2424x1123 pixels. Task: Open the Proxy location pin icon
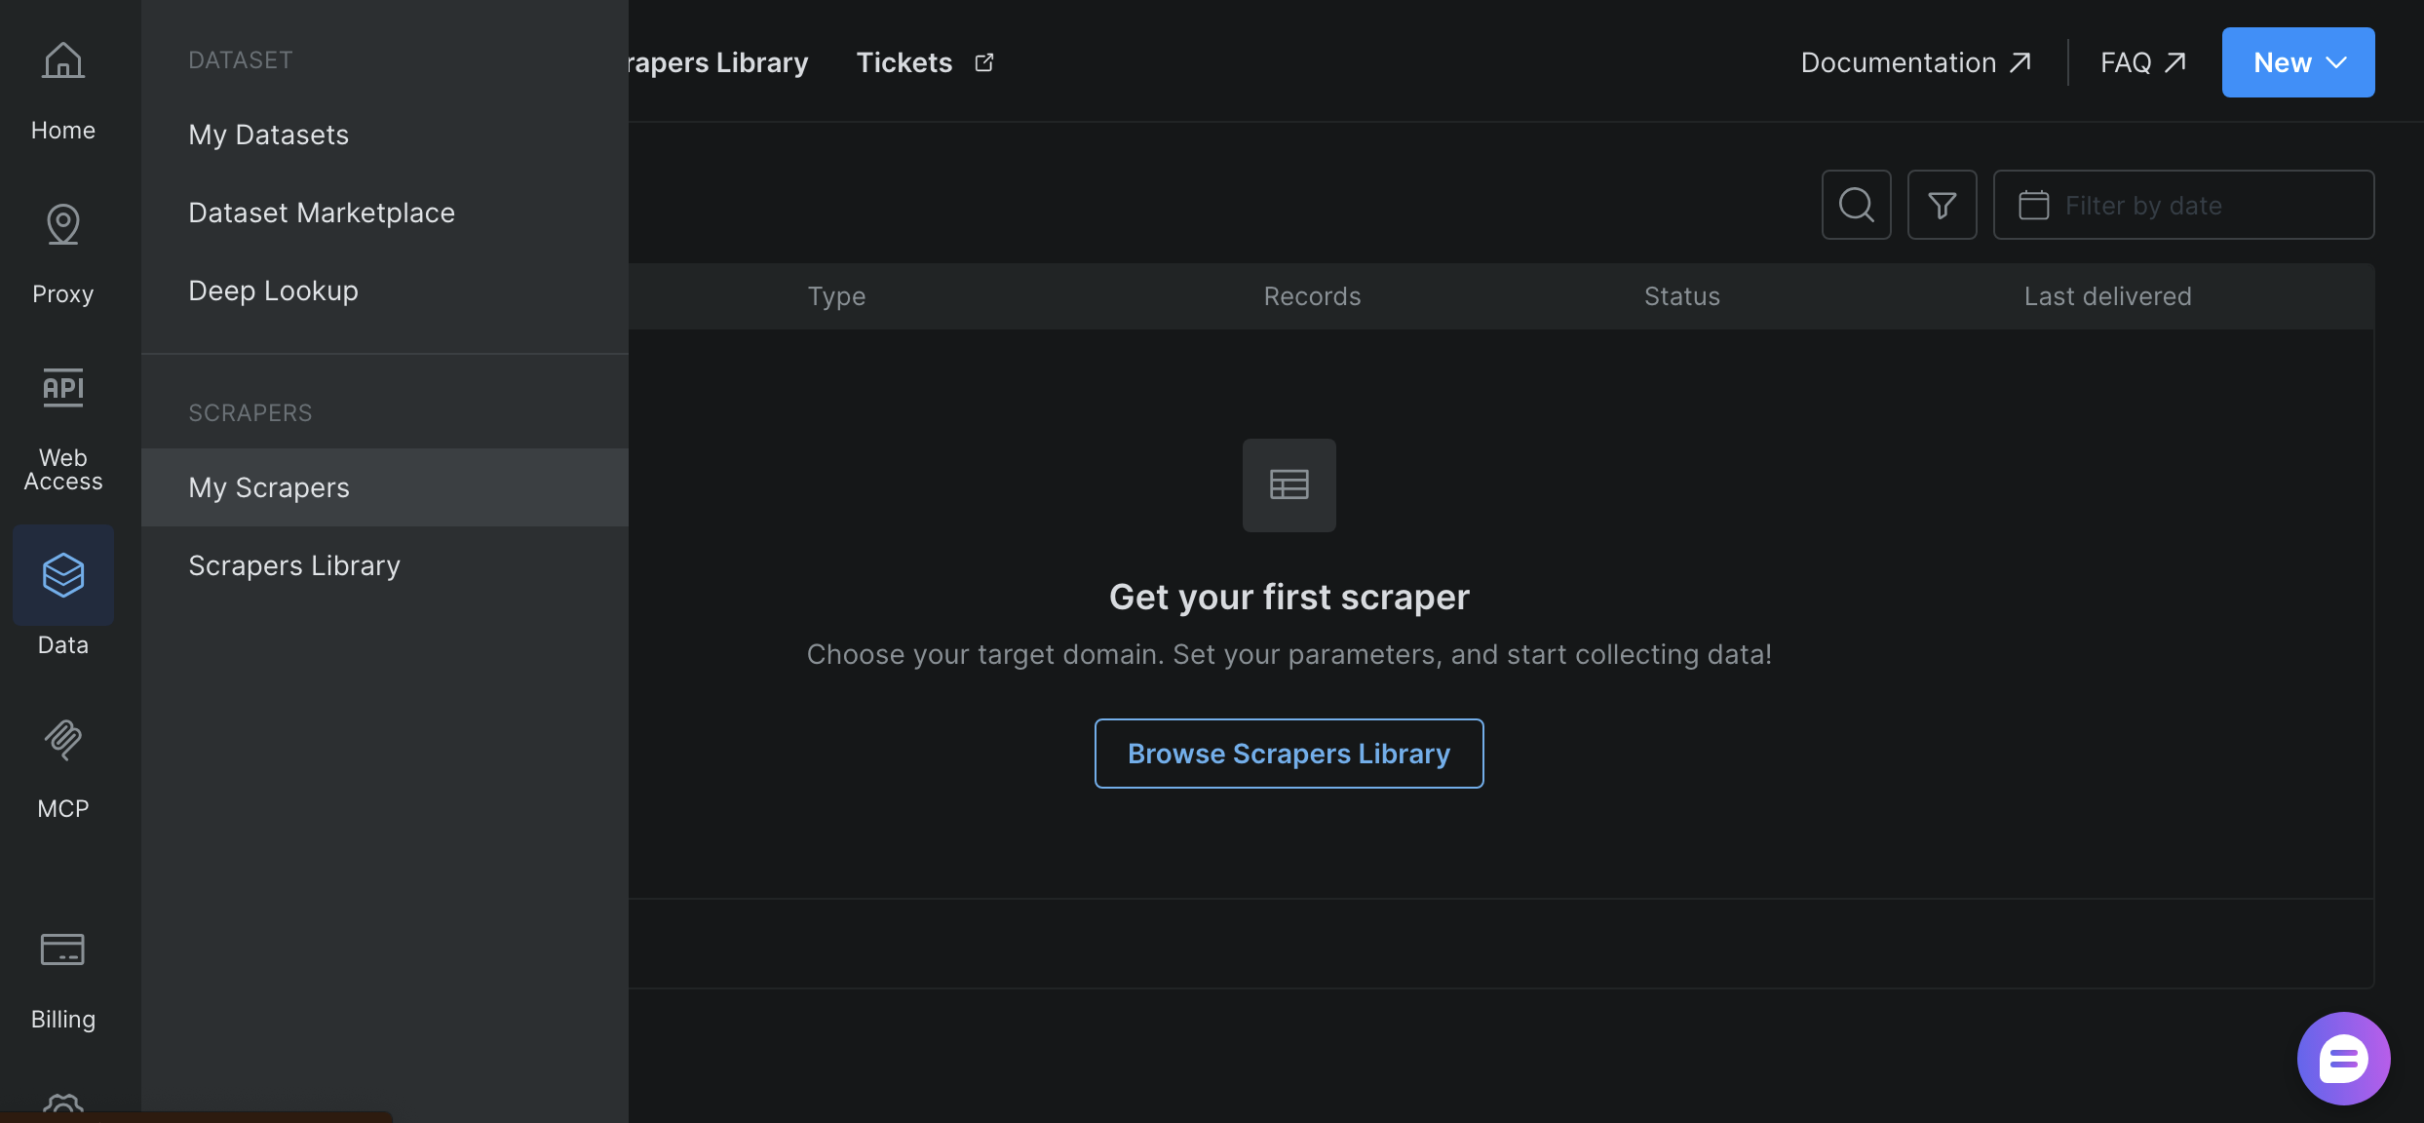[x=63, y=224]
